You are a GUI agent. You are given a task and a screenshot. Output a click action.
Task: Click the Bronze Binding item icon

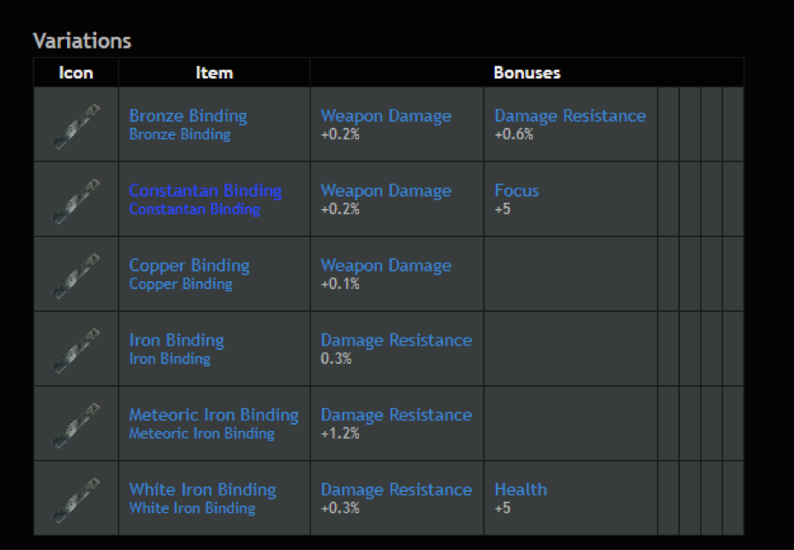coord(76,126)
